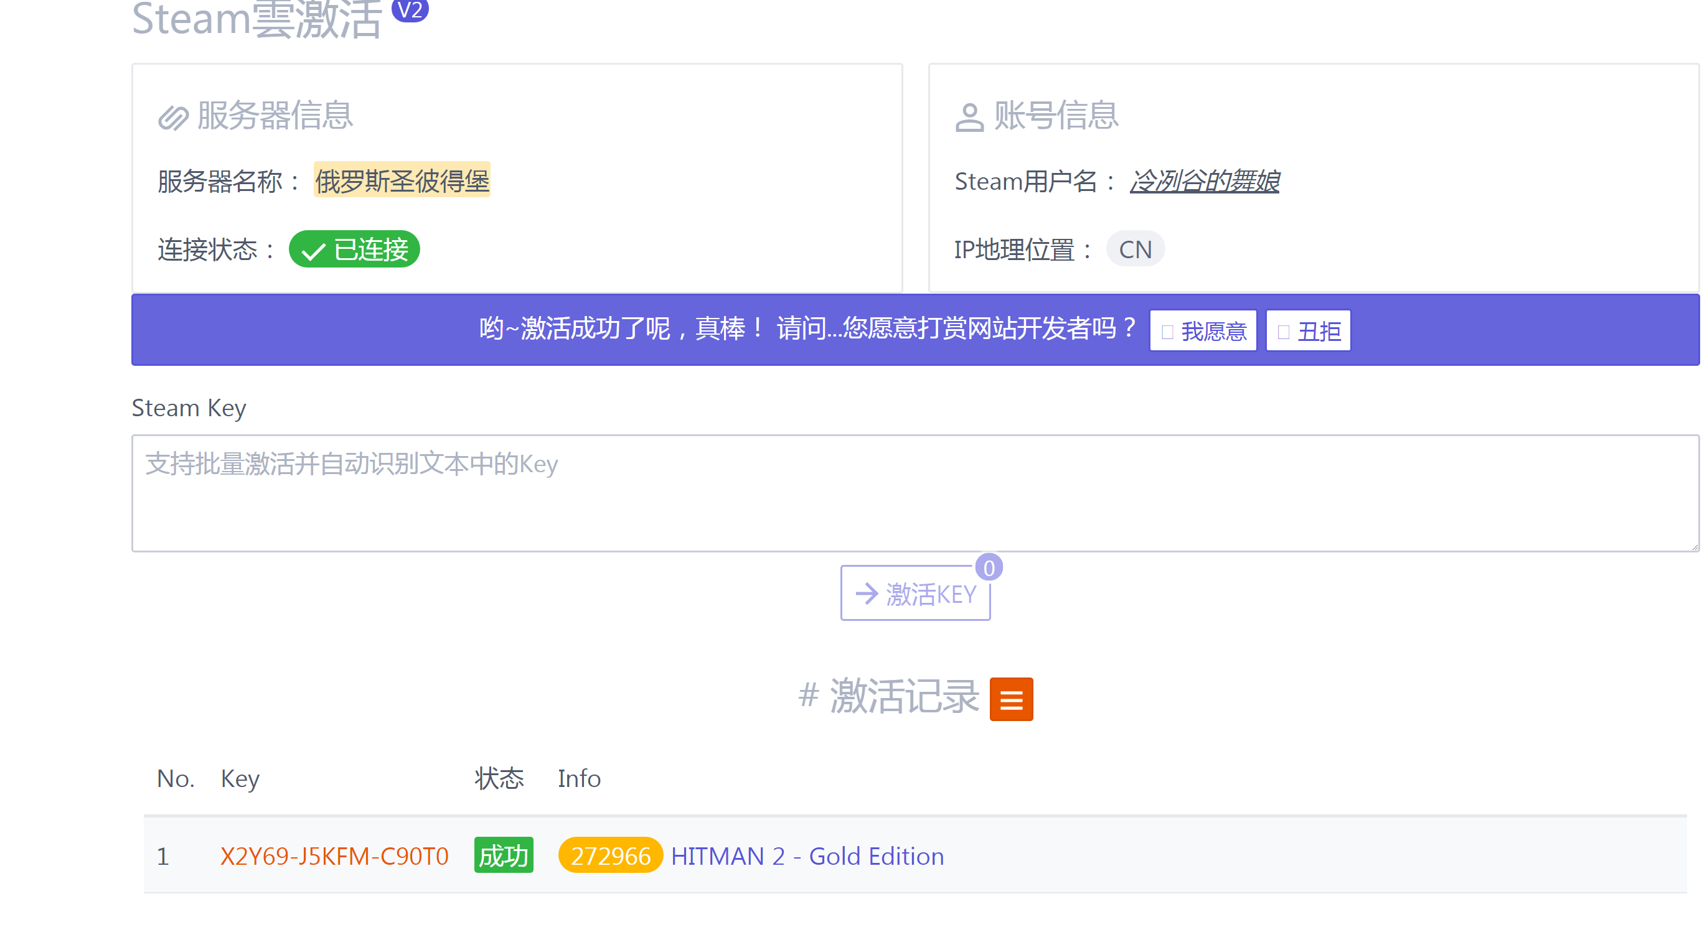Click the green 成功 status badge
Viewport: 1707px width, 950px height.
[x=504, y=855]
